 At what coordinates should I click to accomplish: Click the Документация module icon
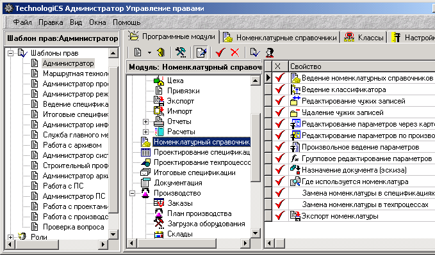pos(145,183)
